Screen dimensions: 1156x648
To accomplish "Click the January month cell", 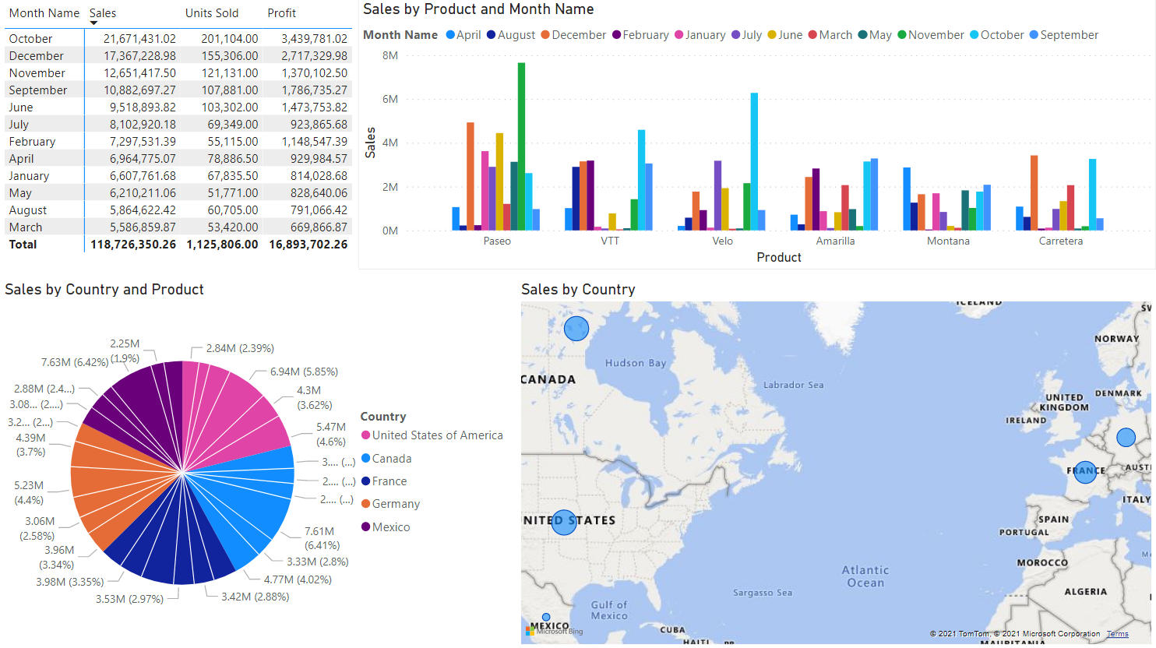I will (29, 176).
